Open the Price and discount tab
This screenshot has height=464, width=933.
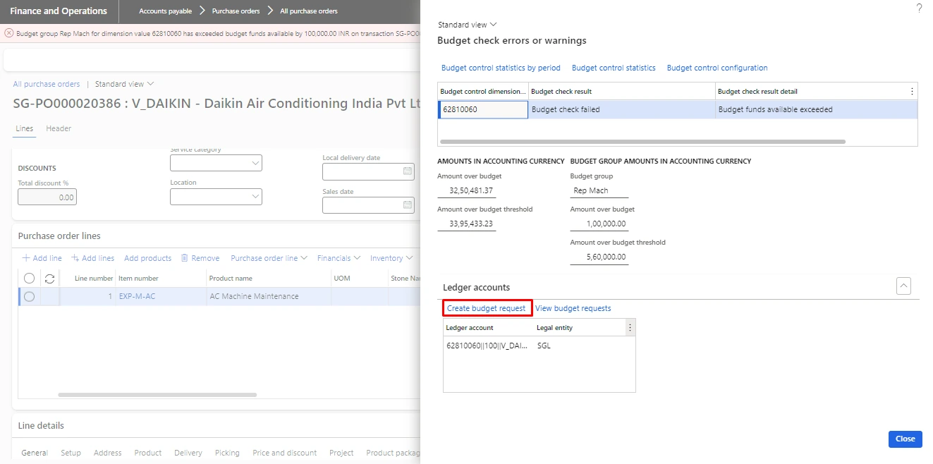coord(285,453)
